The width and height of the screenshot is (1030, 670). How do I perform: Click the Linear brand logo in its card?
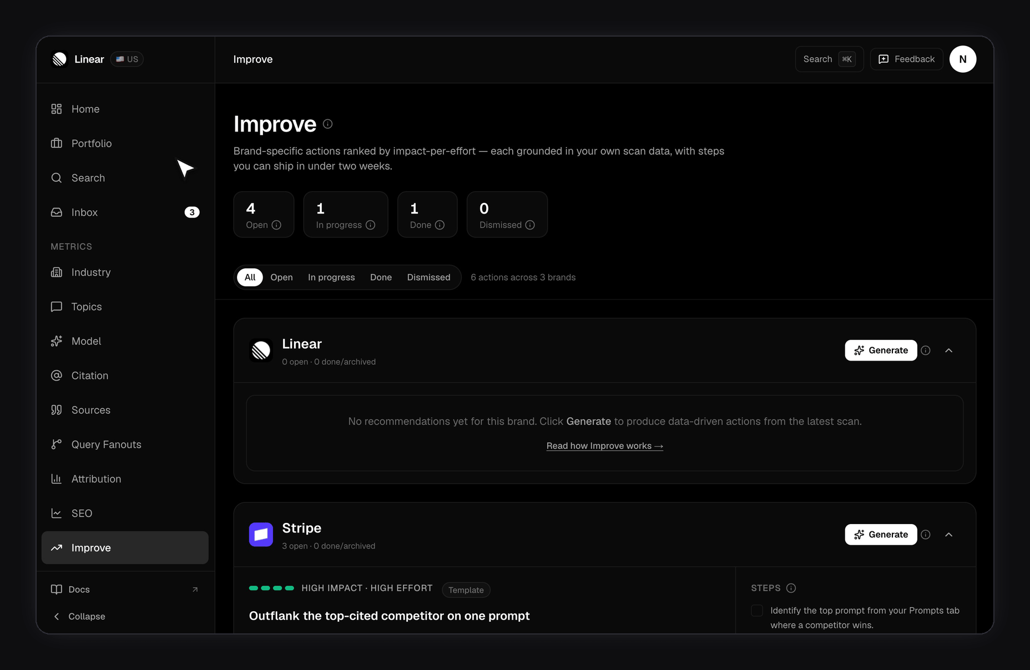click(261, 351)
